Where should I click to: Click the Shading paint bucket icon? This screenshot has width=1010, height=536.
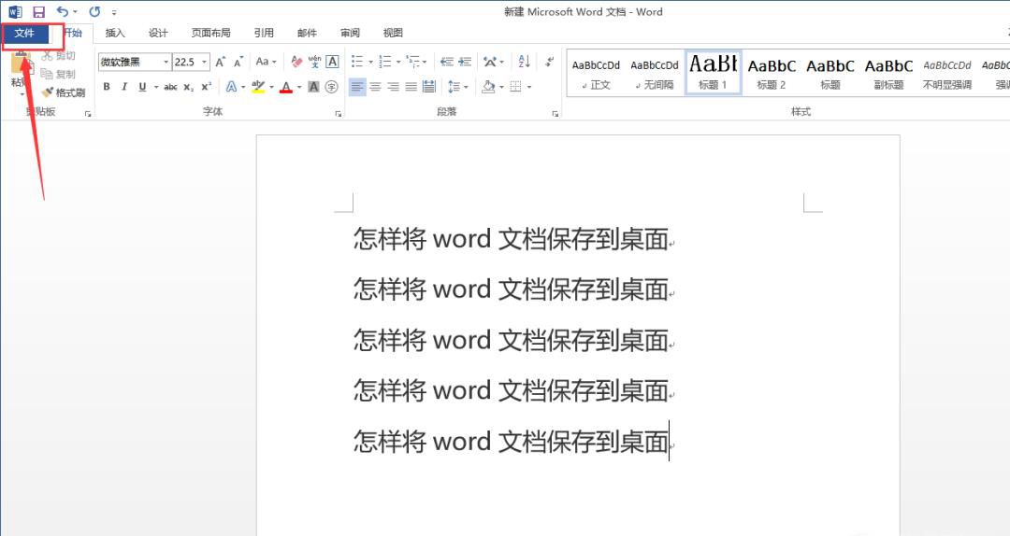[488, 87]
